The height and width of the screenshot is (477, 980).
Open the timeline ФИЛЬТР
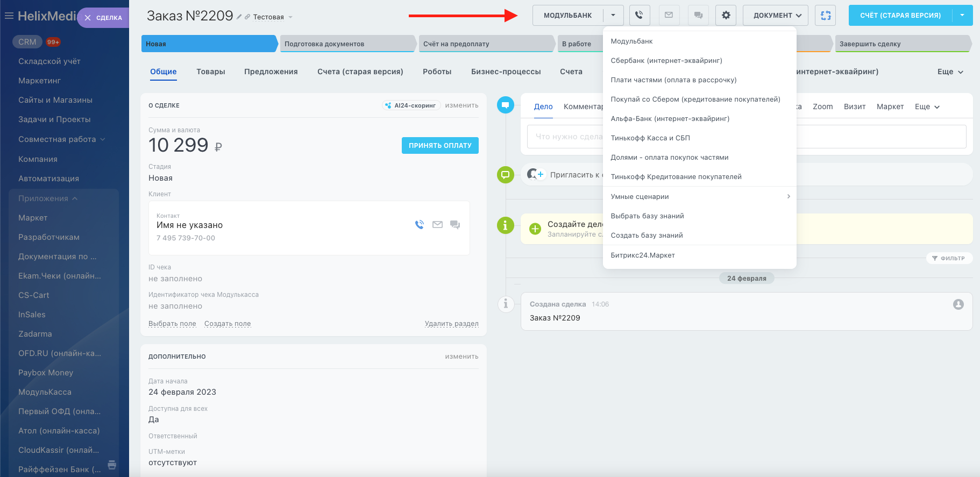coord(949,258)
